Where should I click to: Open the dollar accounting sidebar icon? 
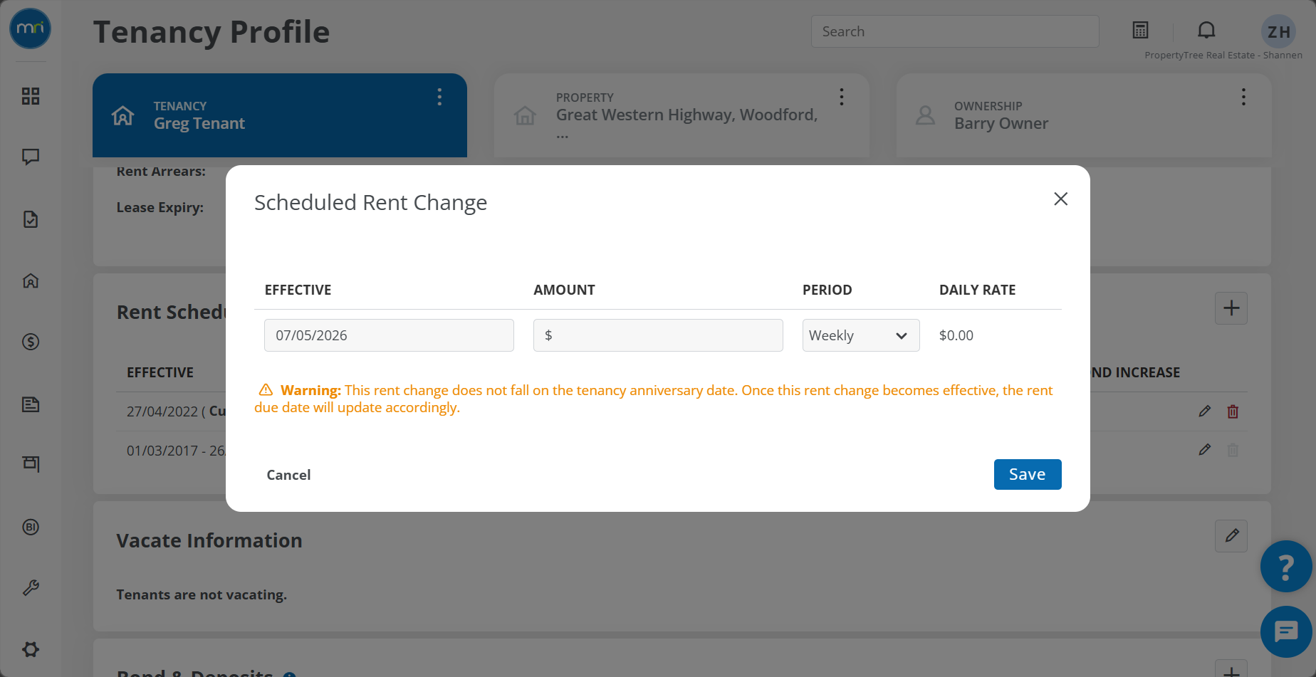[x=31, y=342]
